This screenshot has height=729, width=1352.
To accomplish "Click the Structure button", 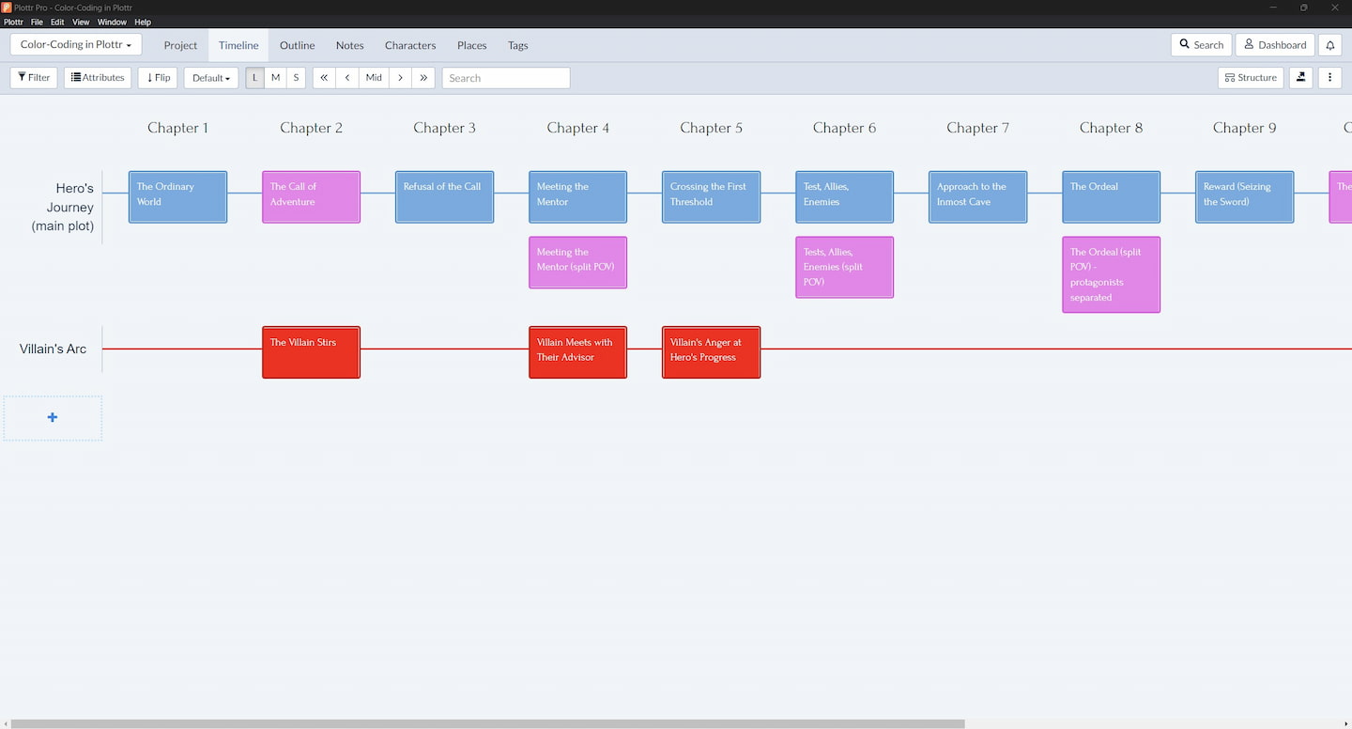I will click(x=1250, y=77).
